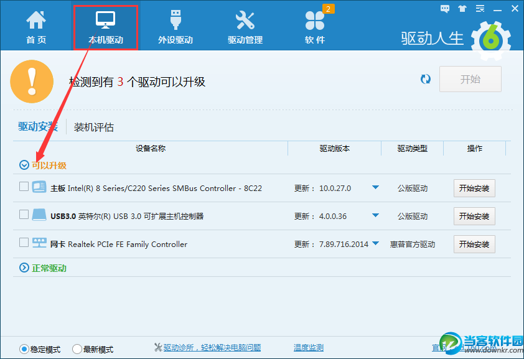Image resolution: width=524 pixels, height=359 pixels.
Task: Click the 主板 Intel(R) 8 Series SMBus Controller text
Action: pos(156,189)
